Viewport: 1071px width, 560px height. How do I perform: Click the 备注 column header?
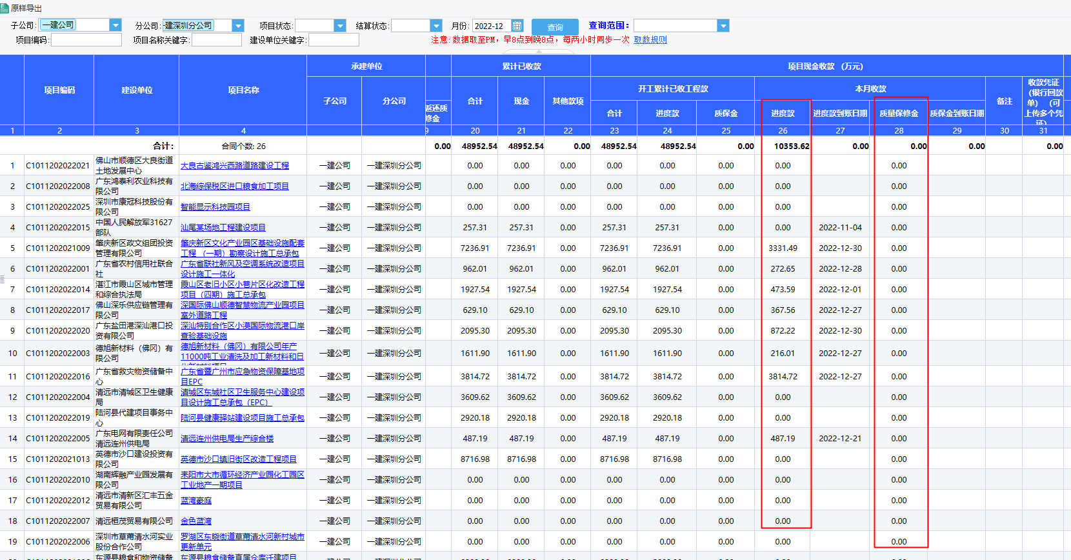point(1004,101)
